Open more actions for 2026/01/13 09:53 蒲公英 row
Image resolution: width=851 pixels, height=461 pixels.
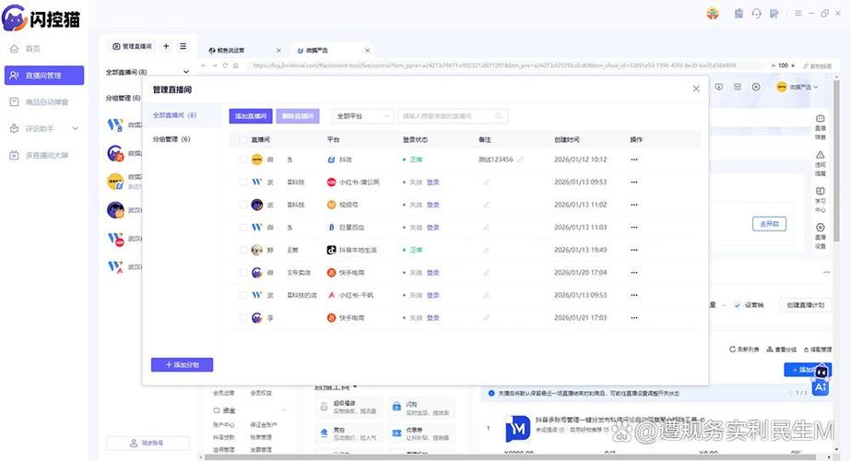tap(634, 183)
